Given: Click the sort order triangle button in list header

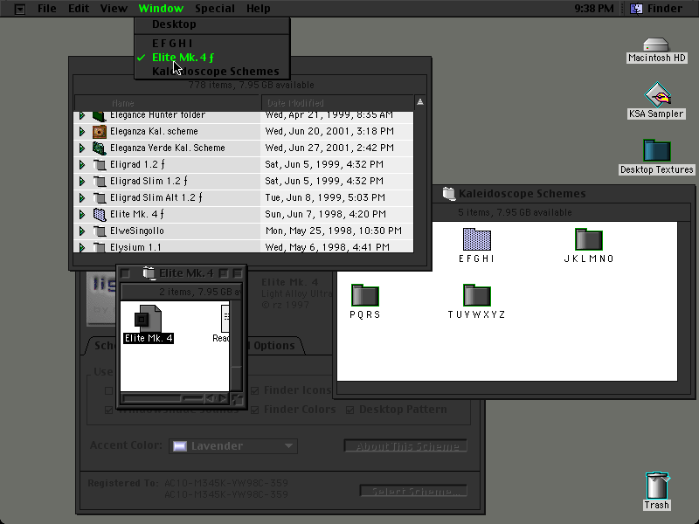Looking at the screenshot, I should pos(420,102).
